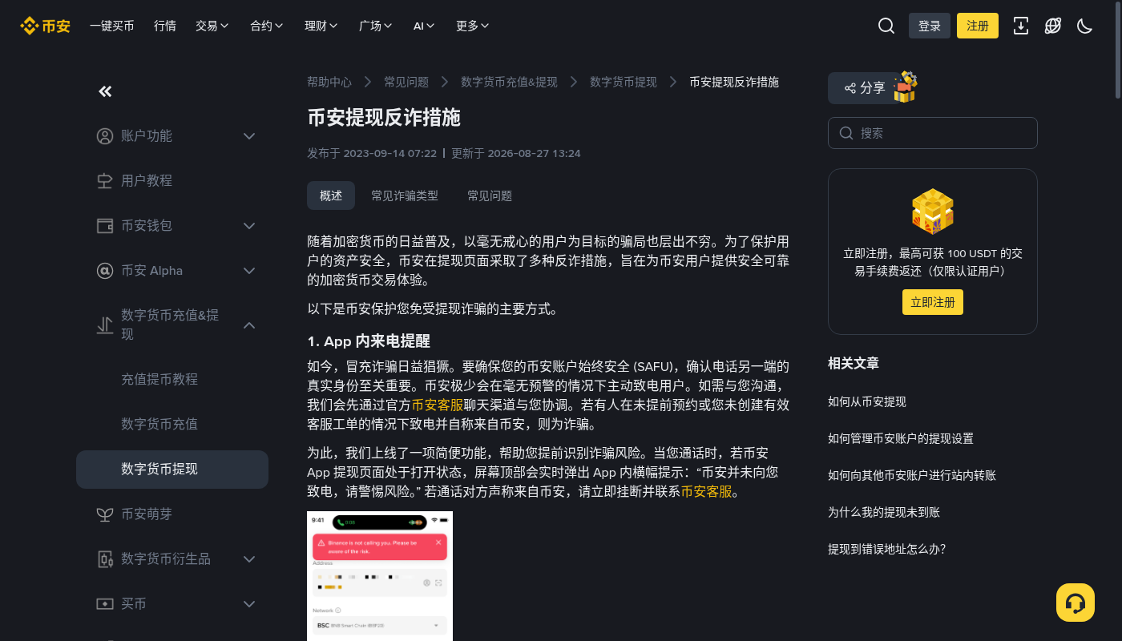Expand 账户功能 sidebar section
Screen dimensions: 1122x641
(x=249, y=136)
